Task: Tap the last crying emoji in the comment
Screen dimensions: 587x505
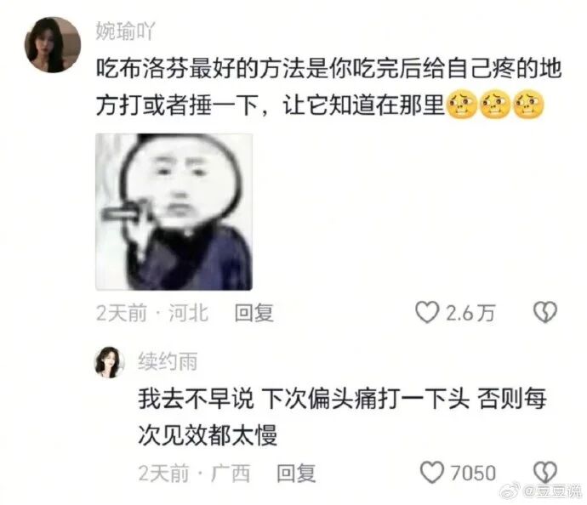Action: pyautogui.click(x=528, y=105)
